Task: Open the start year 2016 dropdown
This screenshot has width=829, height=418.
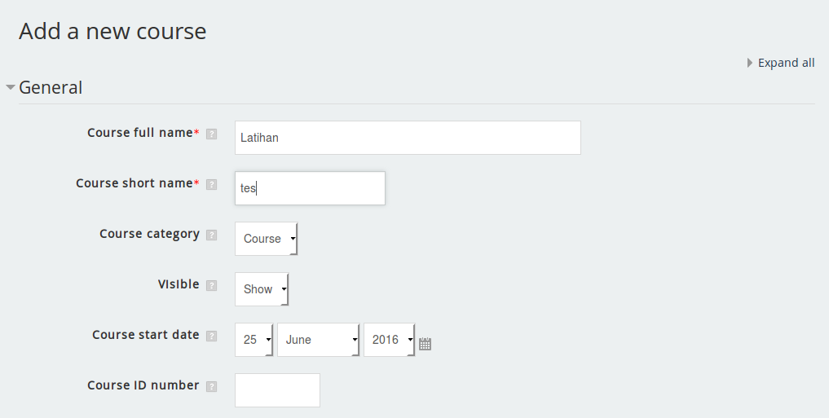Action: [389, 340]
